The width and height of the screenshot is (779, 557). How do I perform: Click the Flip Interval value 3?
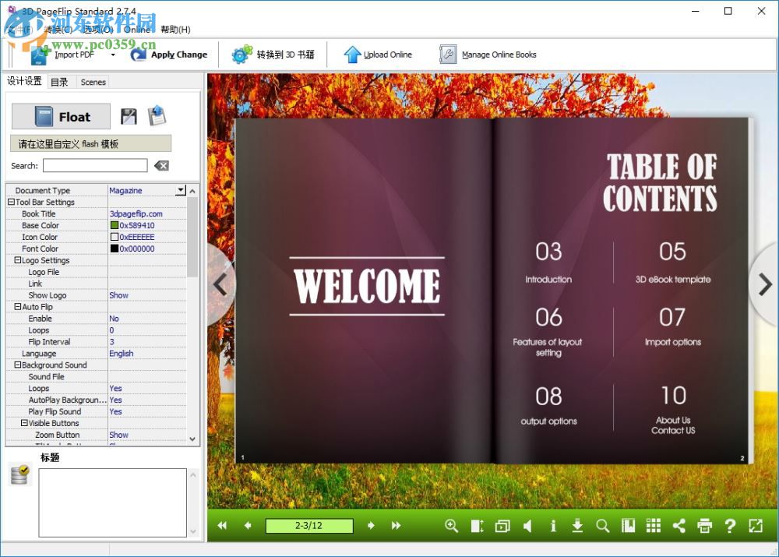click(x=111, y=342)
